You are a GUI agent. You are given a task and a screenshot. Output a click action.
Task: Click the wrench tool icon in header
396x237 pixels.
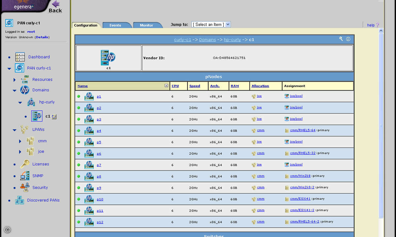(x=341, y=39)
